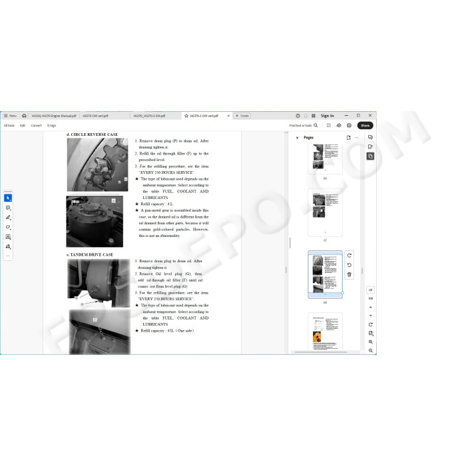
Task: Show more tools in quick toolbar
Action: click(x=8, y=256)
